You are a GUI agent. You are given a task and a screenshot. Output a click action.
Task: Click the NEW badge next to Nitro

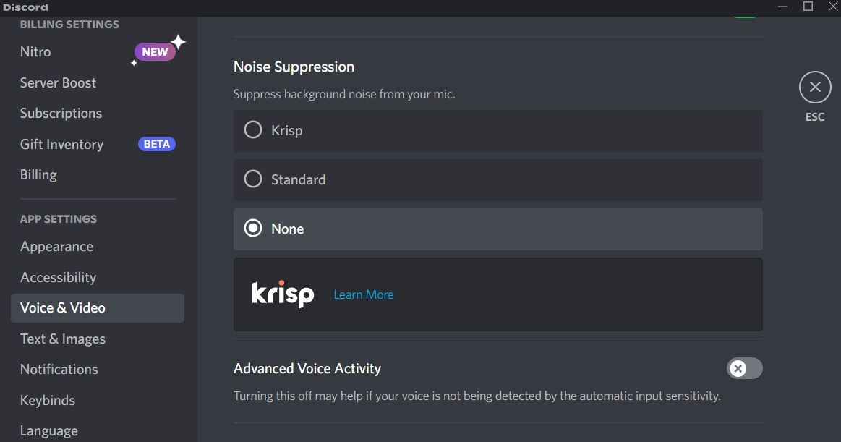tap(155, 51)
